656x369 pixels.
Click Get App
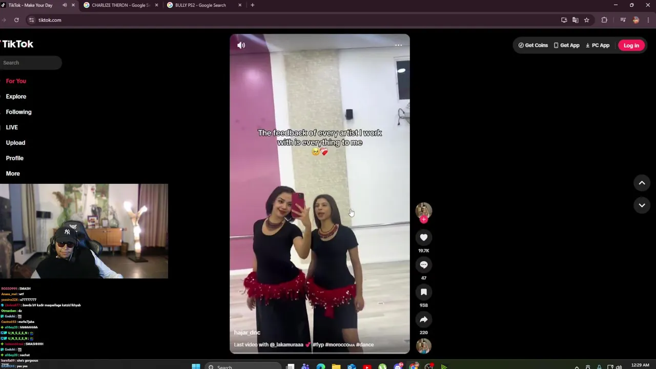coord(566,45)
